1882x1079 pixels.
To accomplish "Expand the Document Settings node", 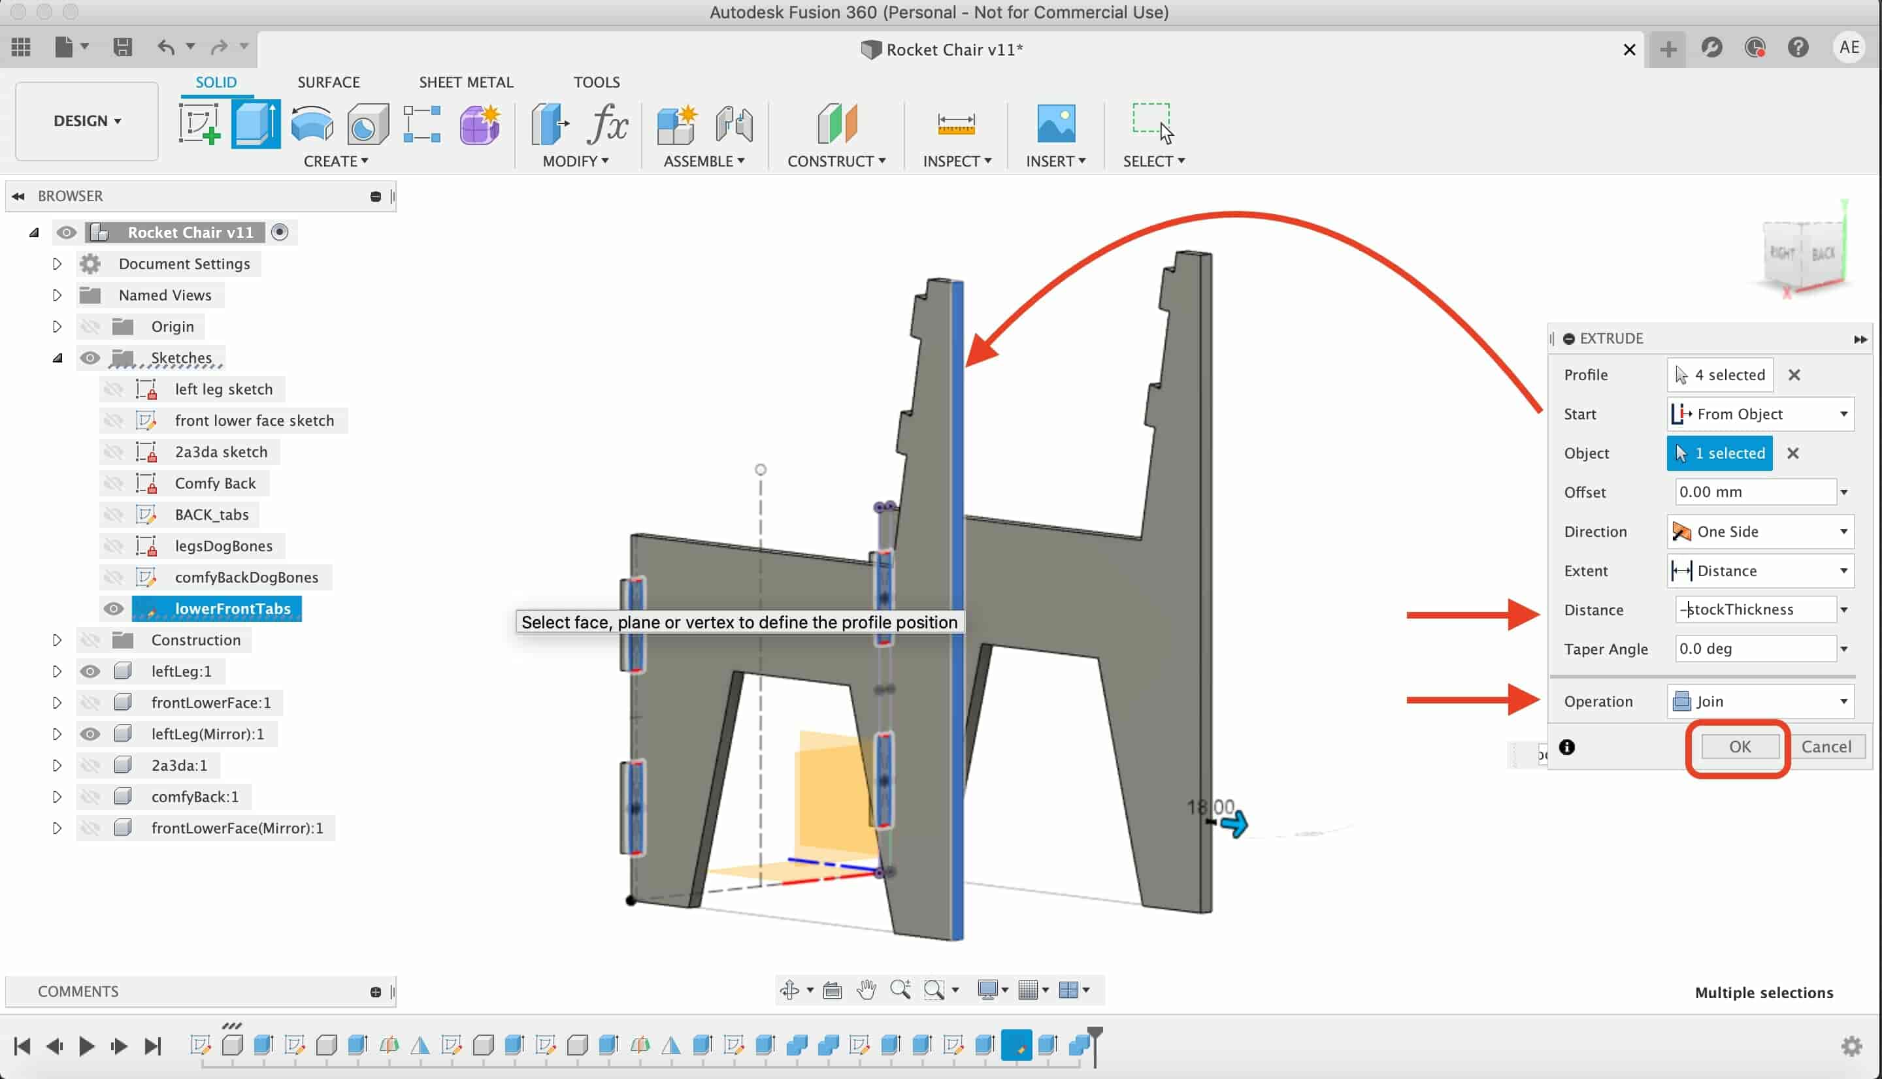I will (x=57, y=264).
